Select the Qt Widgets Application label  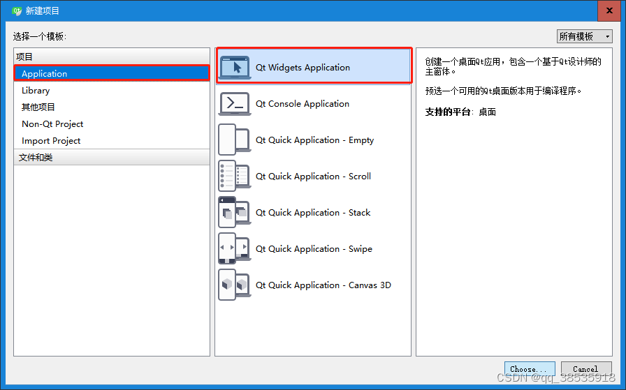303,68
